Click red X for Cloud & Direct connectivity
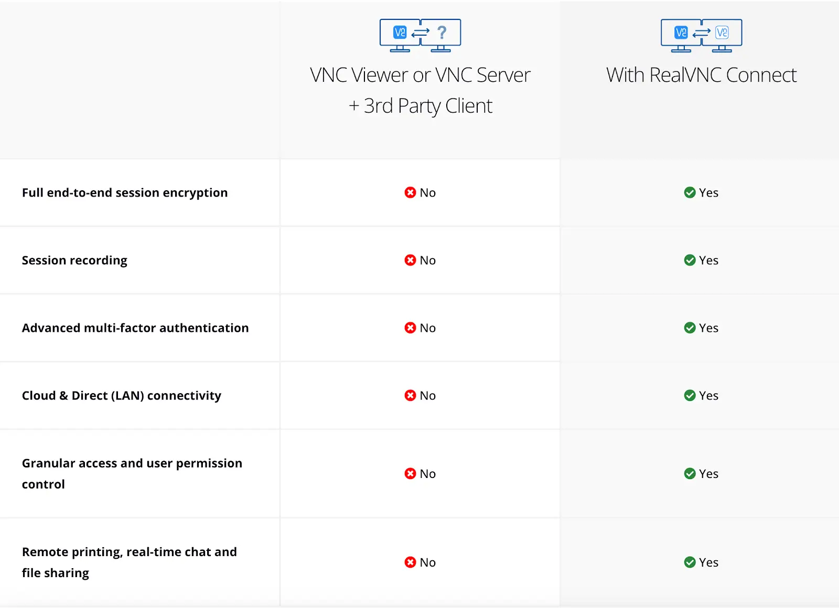839x608 pixels. tap(410, 396)
